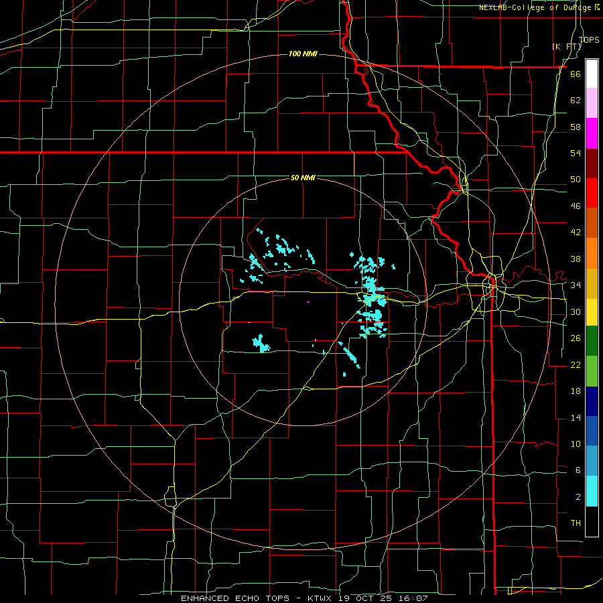
Task: Click the white swatch in the tops legend
Action: (592, 74)
